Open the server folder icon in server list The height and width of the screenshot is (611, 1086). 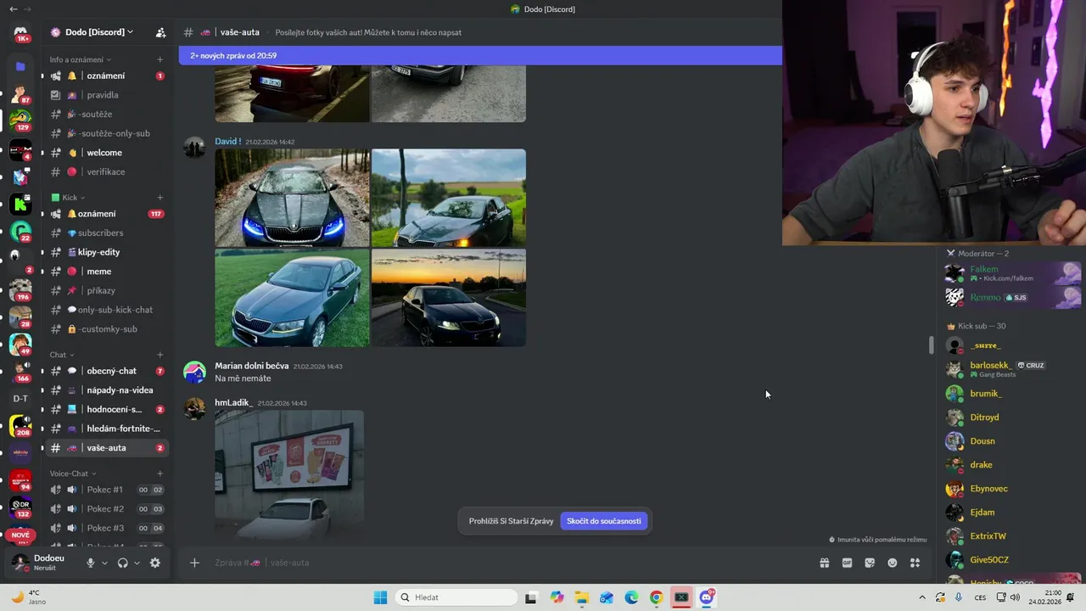coord(20,66)
